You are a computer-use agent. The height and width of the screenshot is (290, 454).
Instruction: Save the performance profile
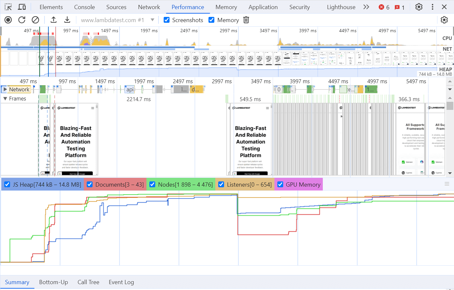(67, 20)
